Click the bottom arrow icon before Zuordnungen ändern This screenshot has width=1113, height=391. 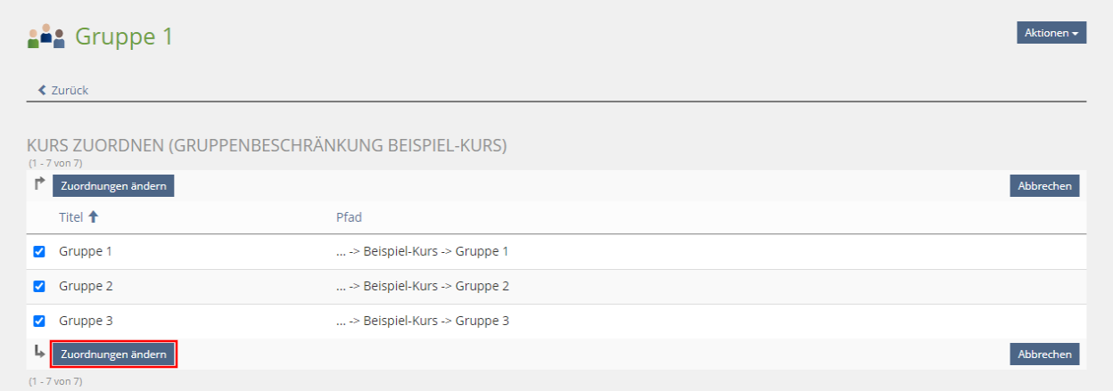[x=39, y=353]
